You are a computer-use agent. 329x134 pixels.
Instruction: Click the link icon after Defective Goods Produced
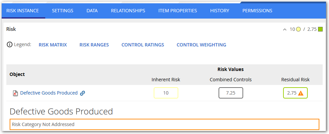(x=82, y=93)
